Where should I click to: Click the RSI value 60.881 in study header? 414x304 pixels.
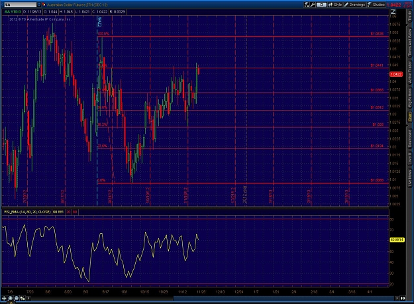(x=58, y=212)
